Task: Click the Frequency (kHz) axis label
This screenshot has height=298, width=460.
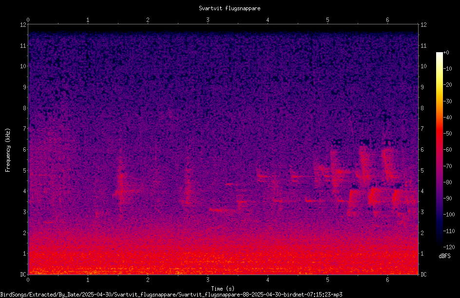Action: pos(8,150)
